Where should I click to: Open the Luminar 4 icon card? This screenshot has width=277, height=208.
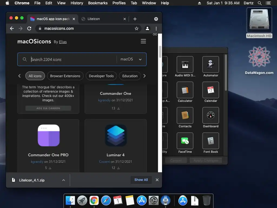coord(116,145)
